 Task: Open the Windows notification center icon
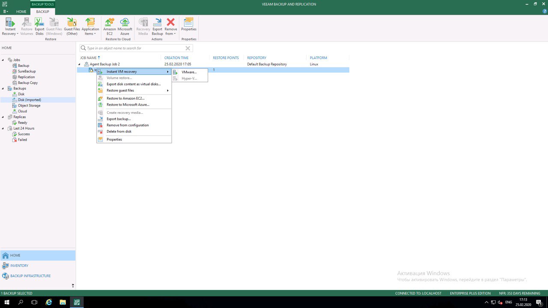(539, 302)
